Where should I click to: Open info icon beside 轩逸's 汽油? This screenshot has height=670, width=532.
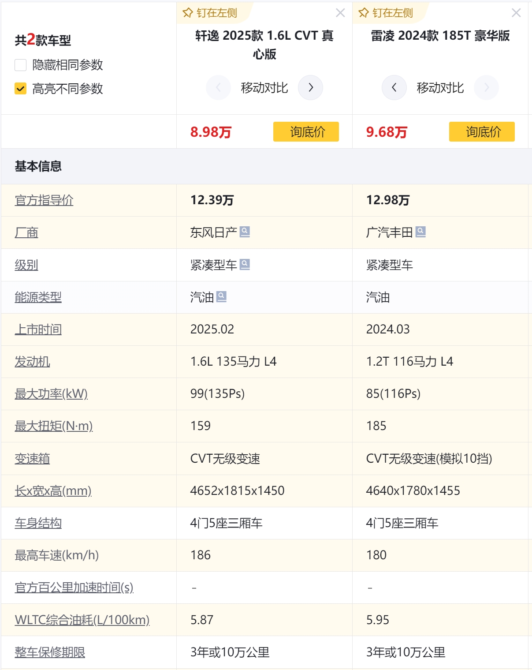221,296
